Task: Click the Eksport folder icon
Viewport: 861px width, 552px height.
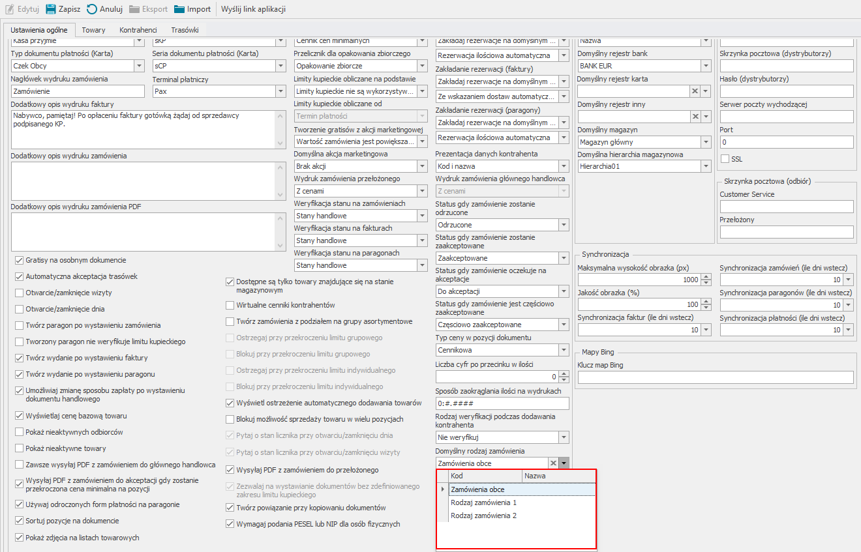Action: pos(134,9)
